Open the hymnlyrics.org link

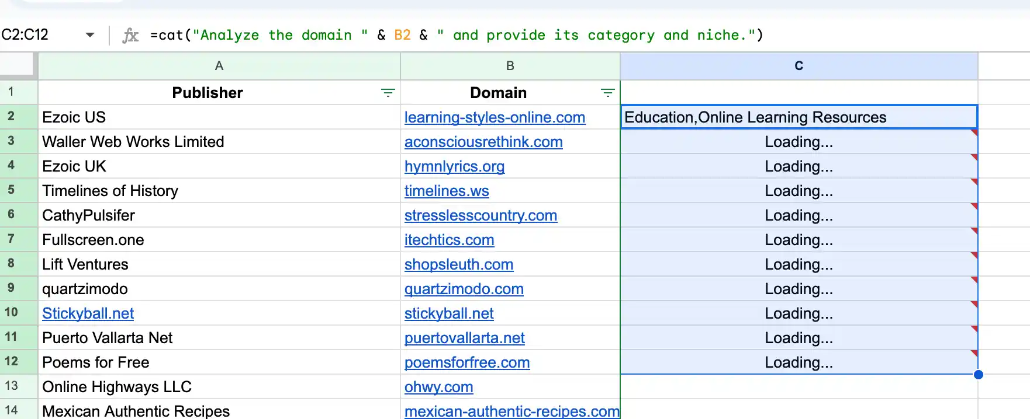454,166
